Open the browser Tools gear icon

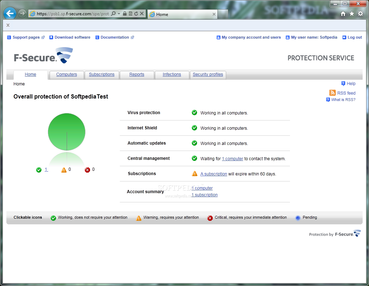pyautogui.click(x=360, y=13)
